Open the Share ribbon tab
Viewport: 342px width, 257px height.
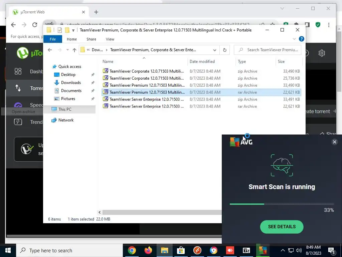point(91,39)
